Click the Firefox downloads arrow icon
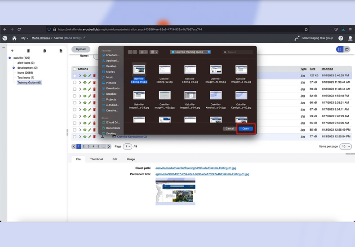This screenshot has height=247, width=355. click(x=343, y=29)
